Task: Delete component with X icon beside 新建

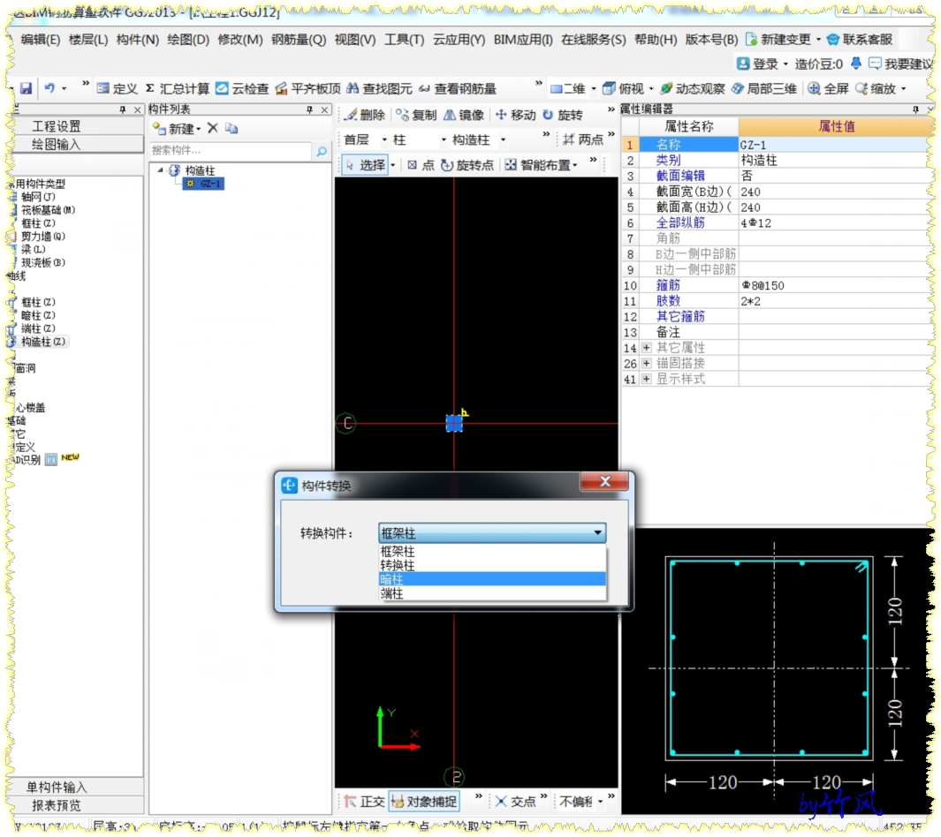Action: point(212,128)
